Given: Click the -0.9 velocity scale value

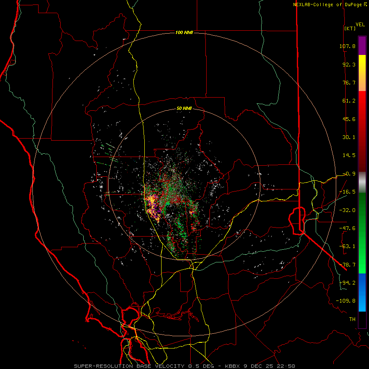Looking at the screenshot, I should 349,174.
